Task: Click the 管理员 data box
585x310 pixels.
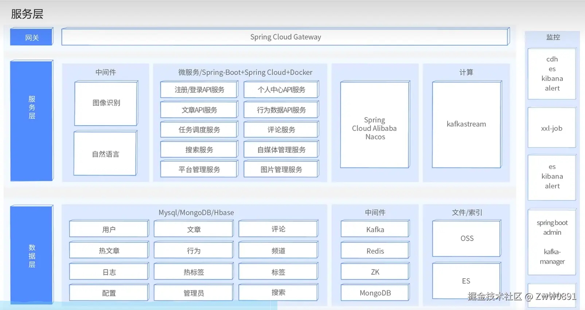Action: point(194,293)
